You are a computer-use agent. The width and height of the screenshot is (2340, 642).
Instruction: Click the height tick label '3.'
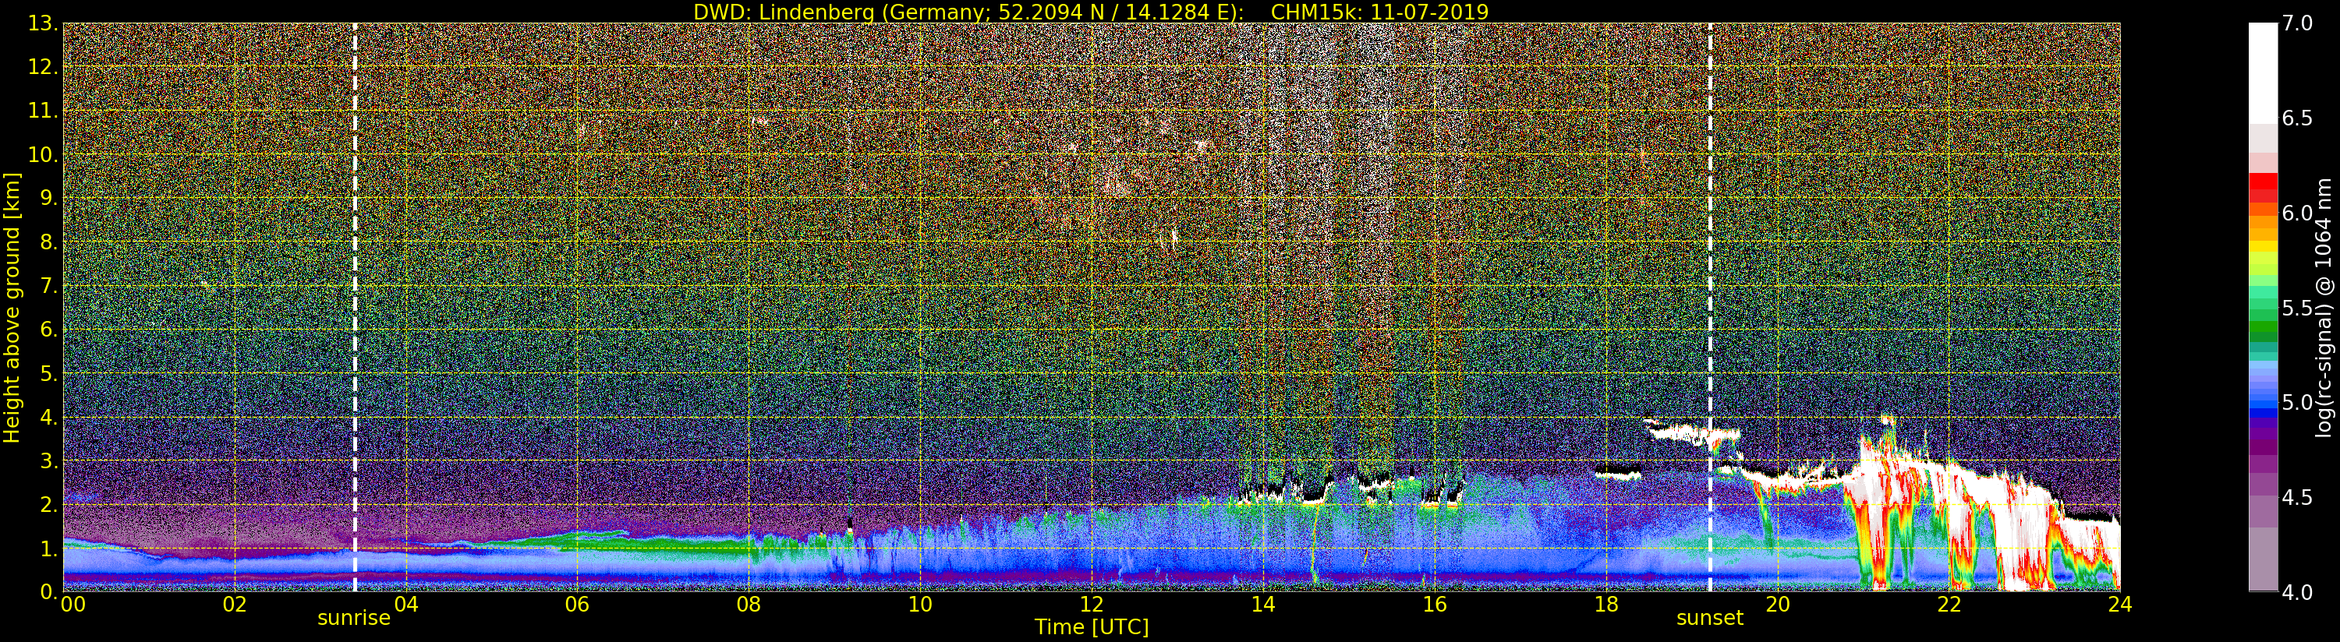(48, 461)
